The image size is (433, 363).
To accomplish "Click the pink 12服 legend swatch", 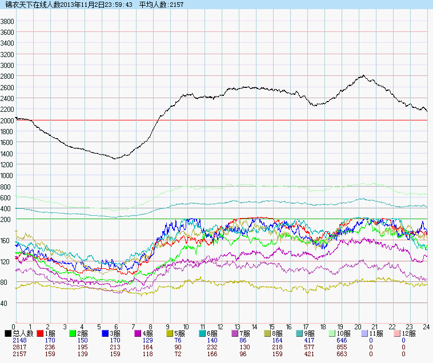I will point(399,333).
